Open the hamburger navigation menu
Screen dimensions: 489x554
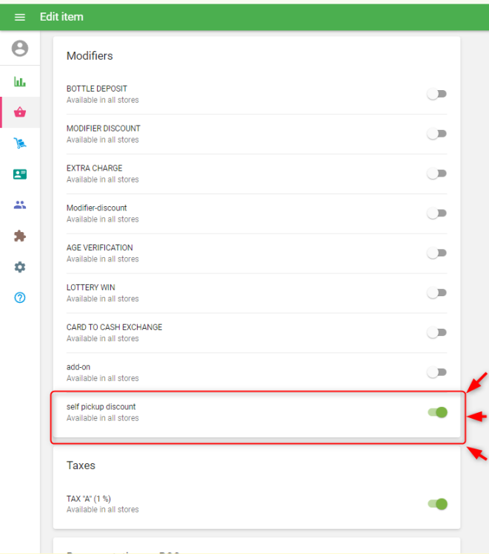(20, 17)
